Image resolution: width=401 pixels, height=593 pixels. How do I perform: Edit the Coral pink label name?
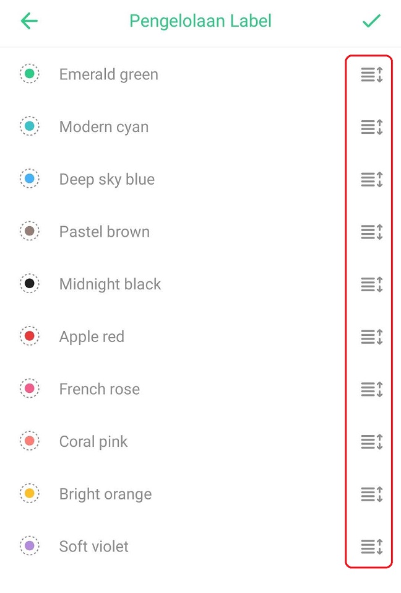[93, 442]
